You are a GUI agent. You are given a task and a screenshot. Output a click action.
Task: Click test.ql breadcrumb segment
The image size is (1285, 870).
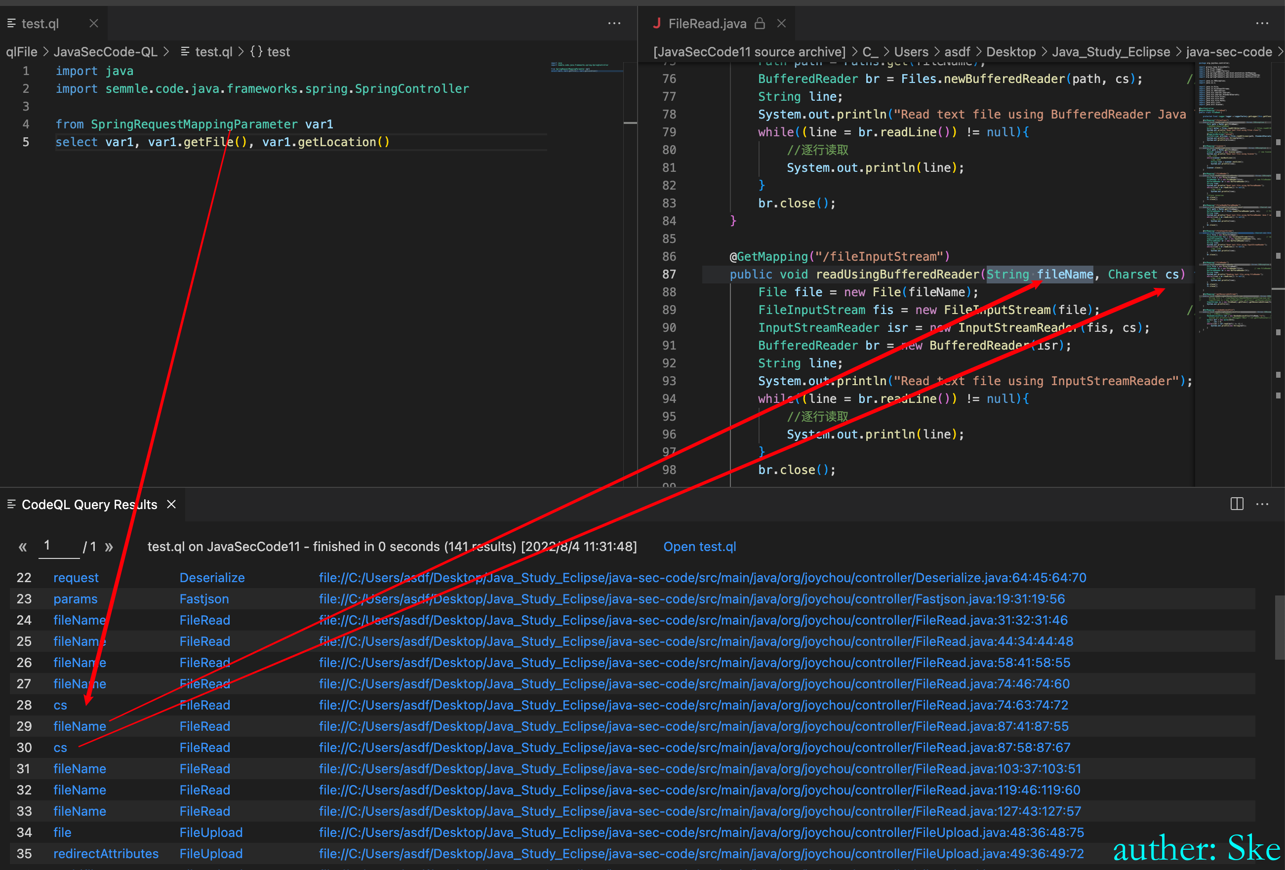click(x=213, y=51)
